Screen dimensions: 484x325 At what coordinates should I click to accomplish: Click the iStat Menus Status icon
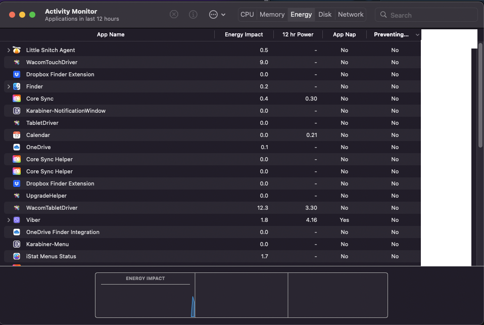[x=17, y=256]
